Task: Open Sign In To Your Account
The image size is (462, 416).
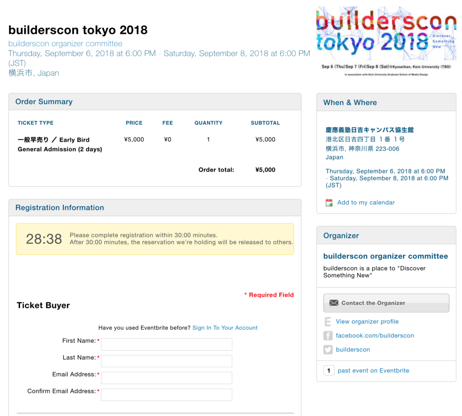Action: (225, 328)
